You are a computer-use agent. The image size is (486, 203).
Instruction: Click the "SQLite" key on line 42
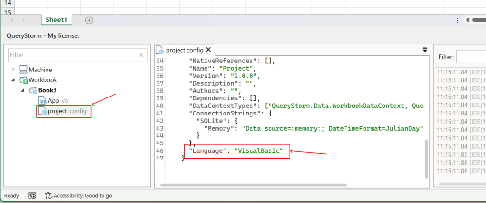coord(211,121)
